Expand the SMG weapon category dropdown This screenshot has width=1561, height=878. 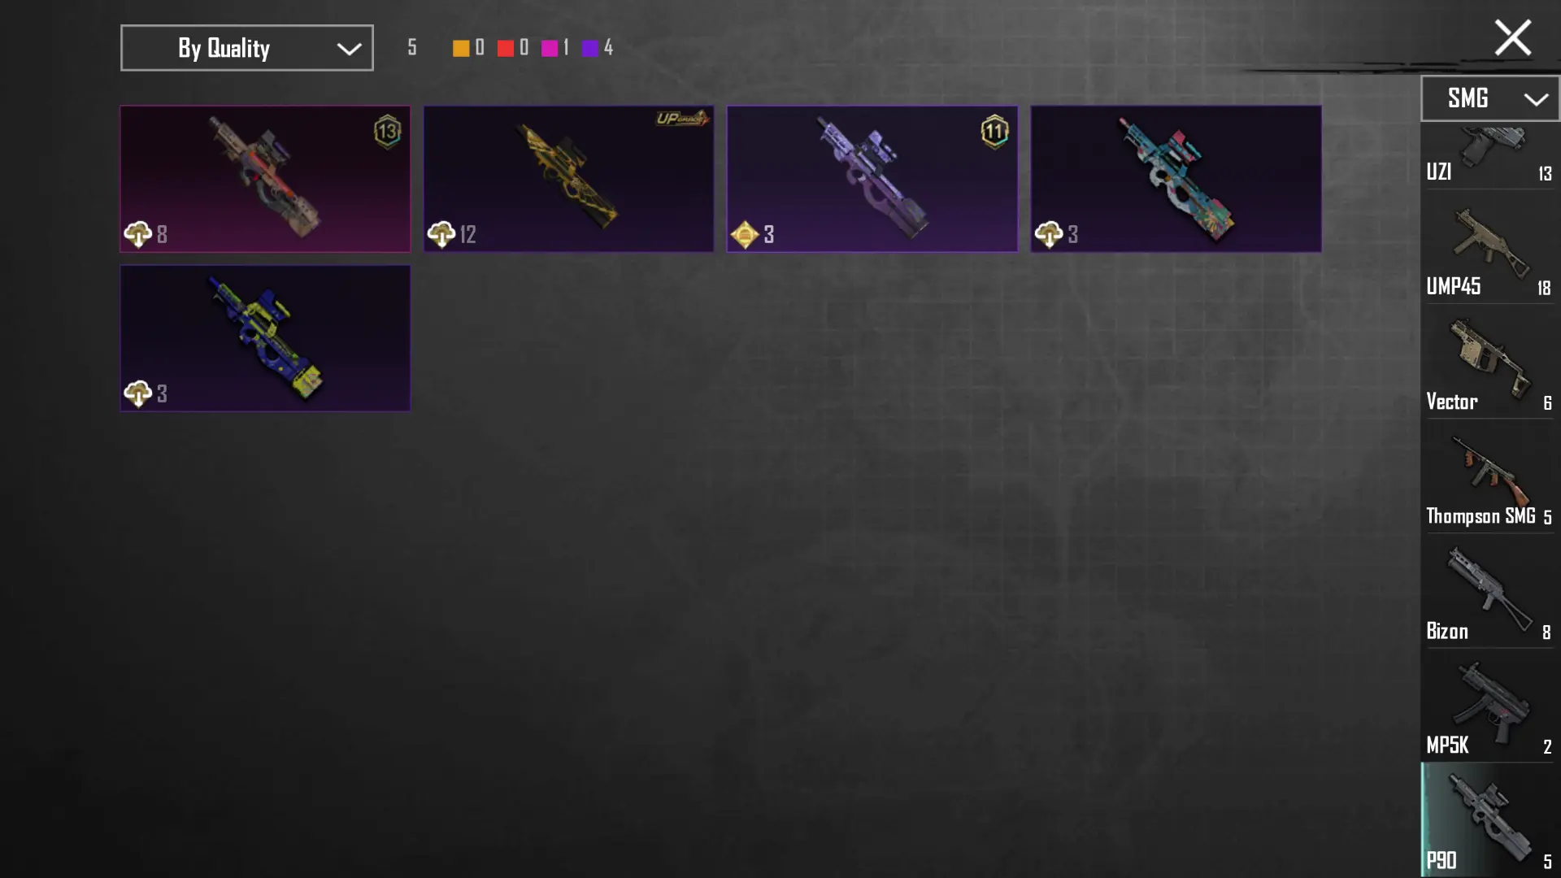1489,98
